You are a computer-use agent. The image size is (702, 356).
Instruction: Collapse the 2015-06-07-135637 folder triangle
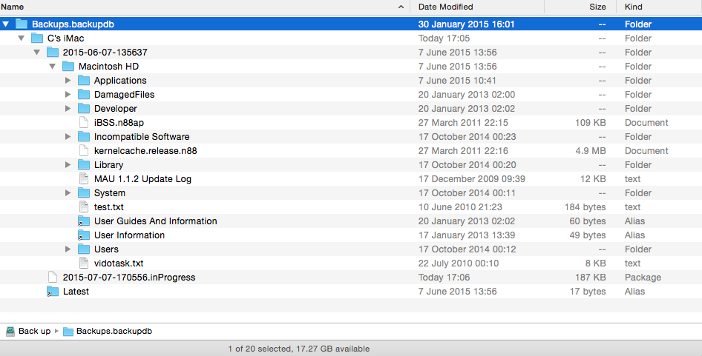pos(36,53)
